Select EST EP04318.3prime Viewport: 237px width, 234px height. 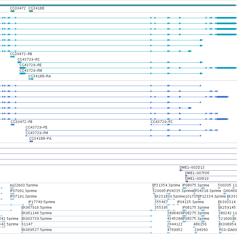click(207, 191)
